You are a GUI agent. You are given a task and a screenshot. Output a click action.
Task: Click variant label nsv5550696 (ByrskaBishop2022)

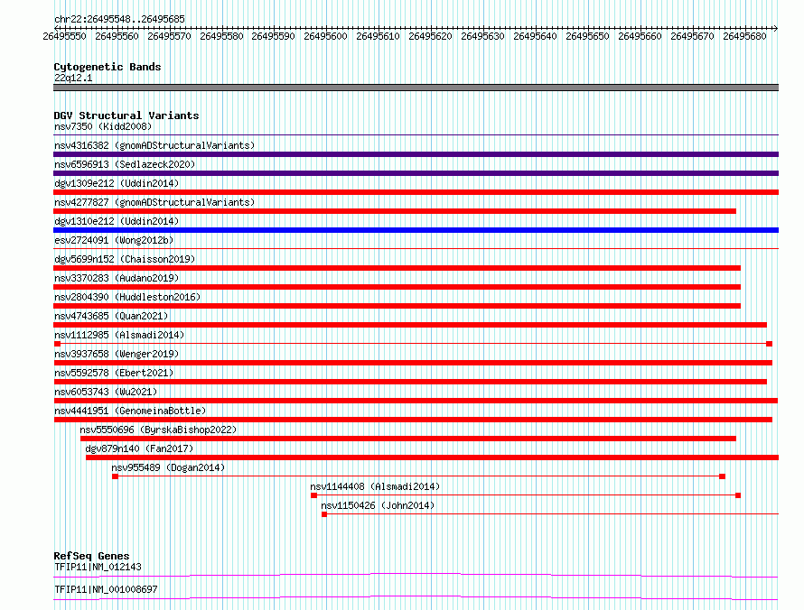[158, 430]
